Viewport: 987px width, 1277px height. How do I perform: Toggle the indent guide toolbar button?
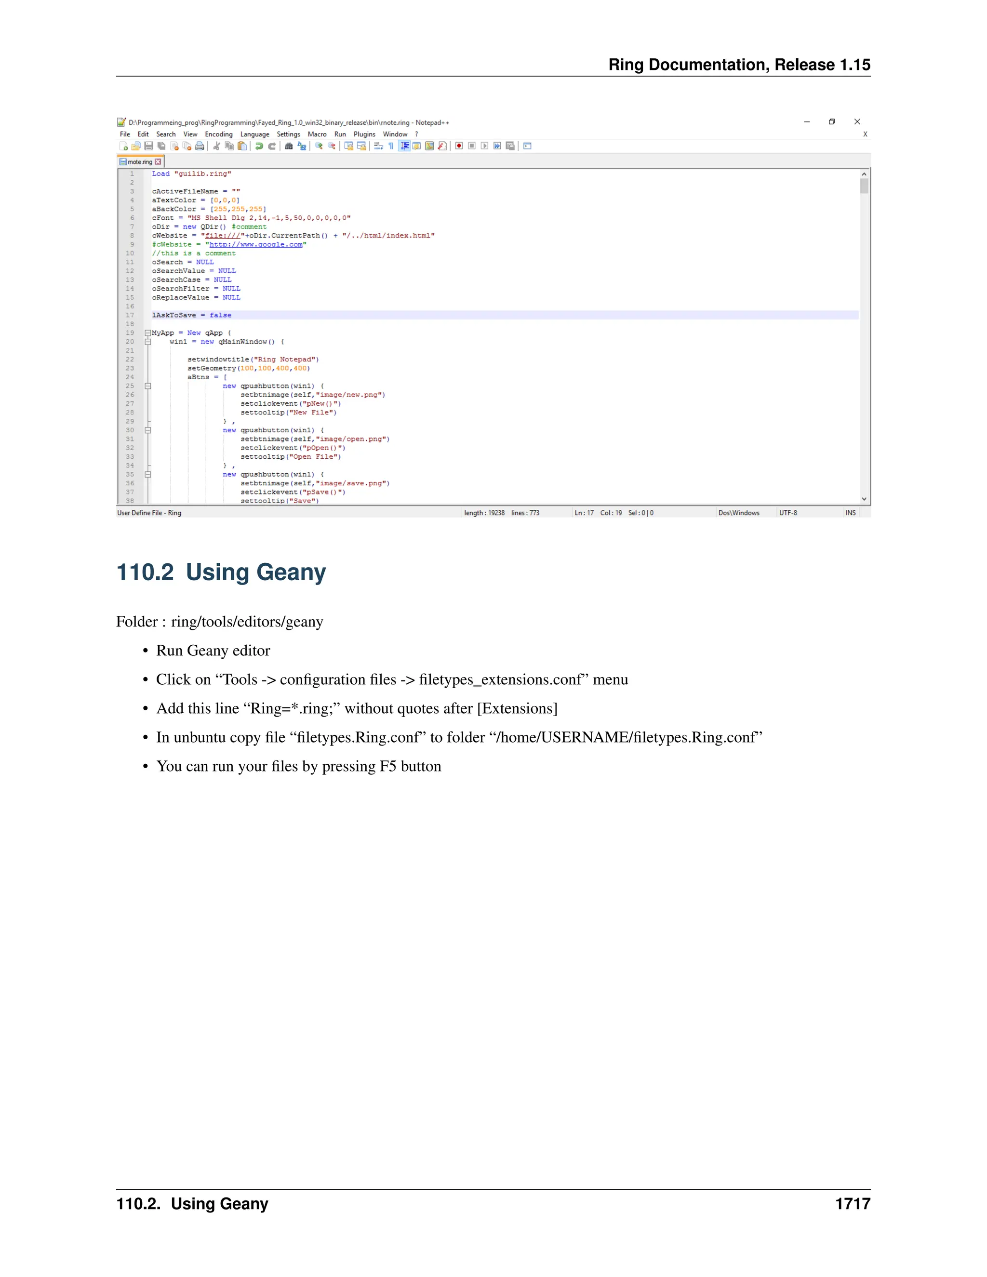point(404,146)
